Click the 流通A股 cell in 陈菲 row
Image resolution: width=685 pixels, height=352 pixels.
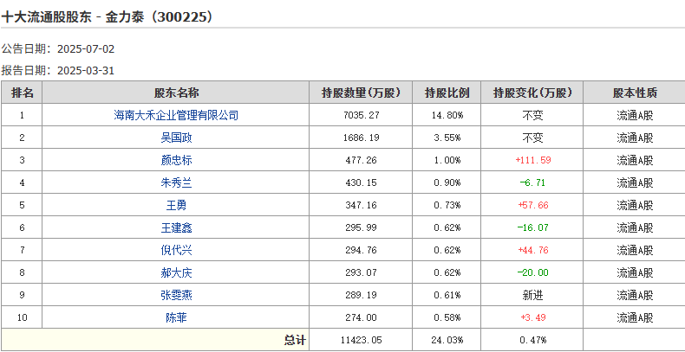coord(635,317)
